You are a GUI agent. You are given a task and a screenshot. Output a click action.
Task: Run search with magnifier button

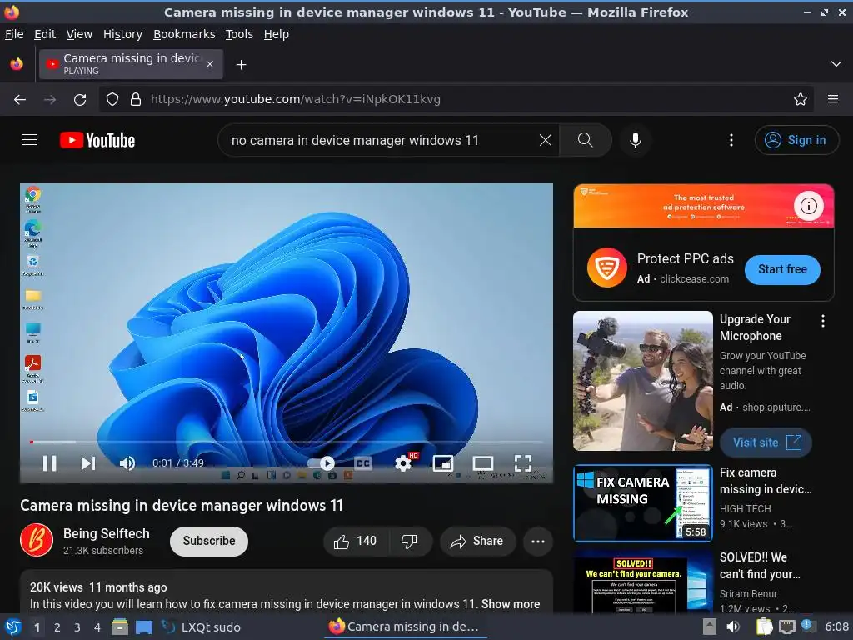pos(586,140)
